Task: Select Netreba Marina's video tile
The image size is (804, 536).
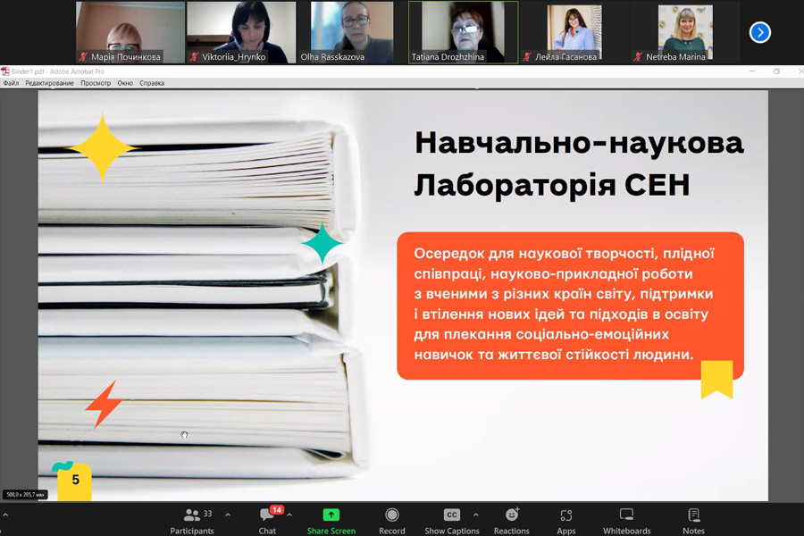Action: [684, 32]
